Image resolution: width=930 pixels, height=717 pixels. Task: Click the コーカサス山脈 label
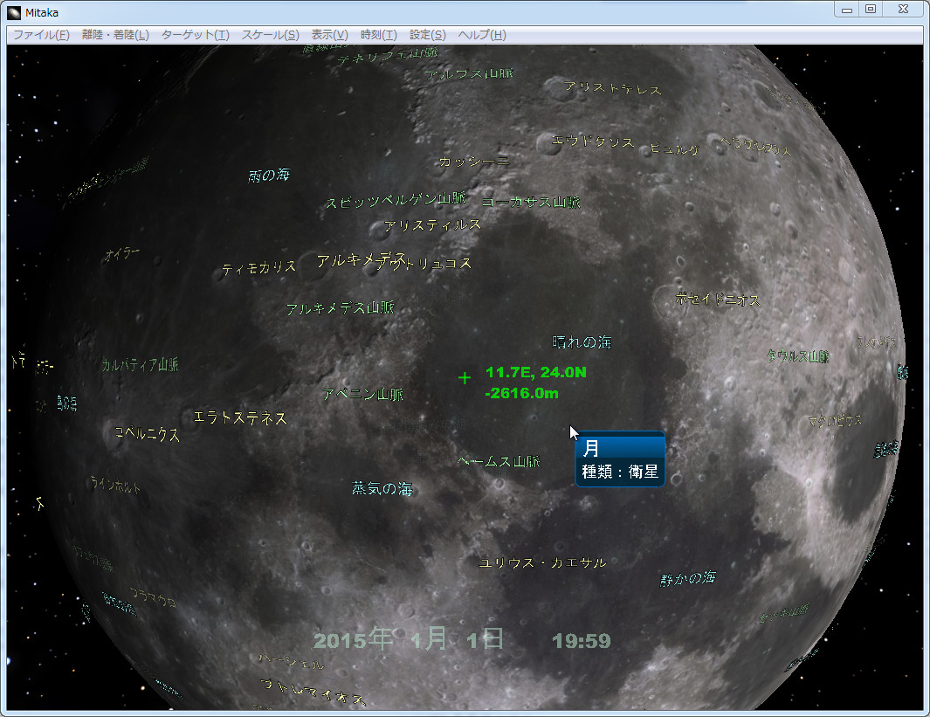pos(530,203)
